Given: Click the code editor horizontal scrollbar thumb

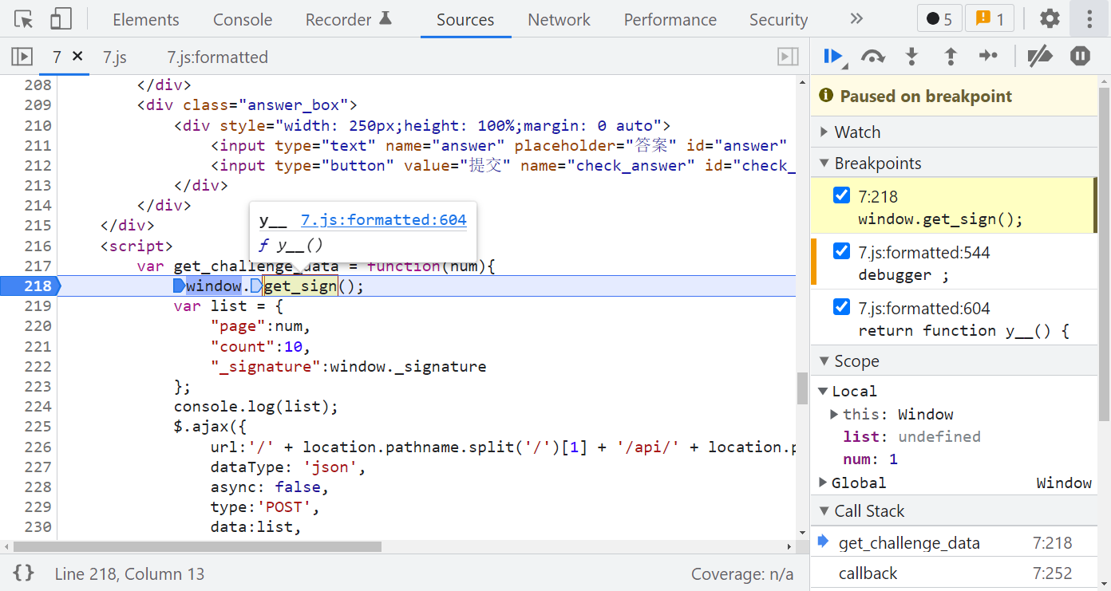Looking at the screenshot, I should point(197,547).
